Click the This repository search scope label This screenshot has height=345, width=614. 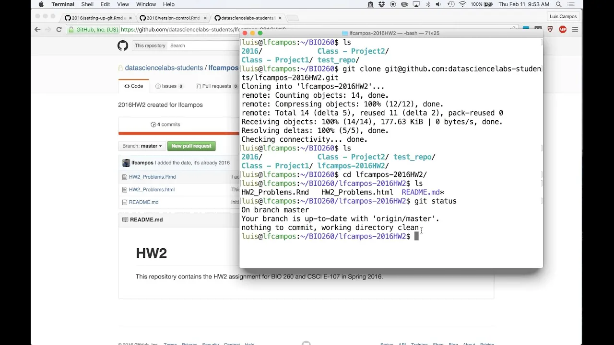point(150,46)
